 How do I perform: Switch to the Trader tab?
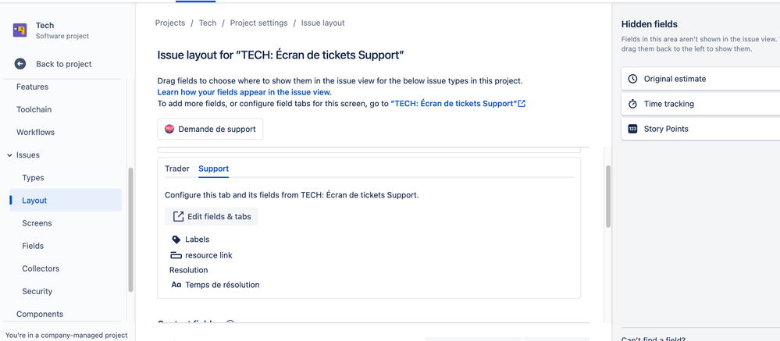coord(177,169)
